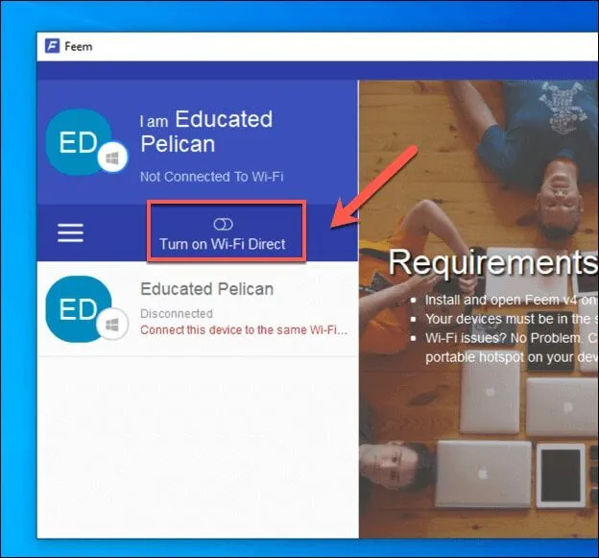Click the 'I am Educated Pelican' name
599x558 pixels.
[x=206, y=132]
